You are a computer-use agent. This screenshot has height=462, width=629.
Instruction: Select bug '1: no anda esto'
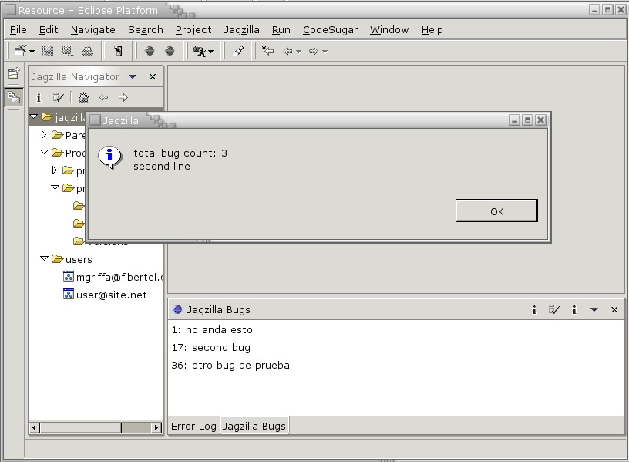pos(212,330)
